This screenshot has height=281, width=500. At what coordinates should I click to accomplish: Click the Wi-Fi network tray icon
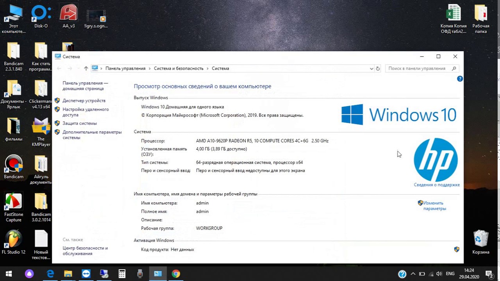(430, 274)
